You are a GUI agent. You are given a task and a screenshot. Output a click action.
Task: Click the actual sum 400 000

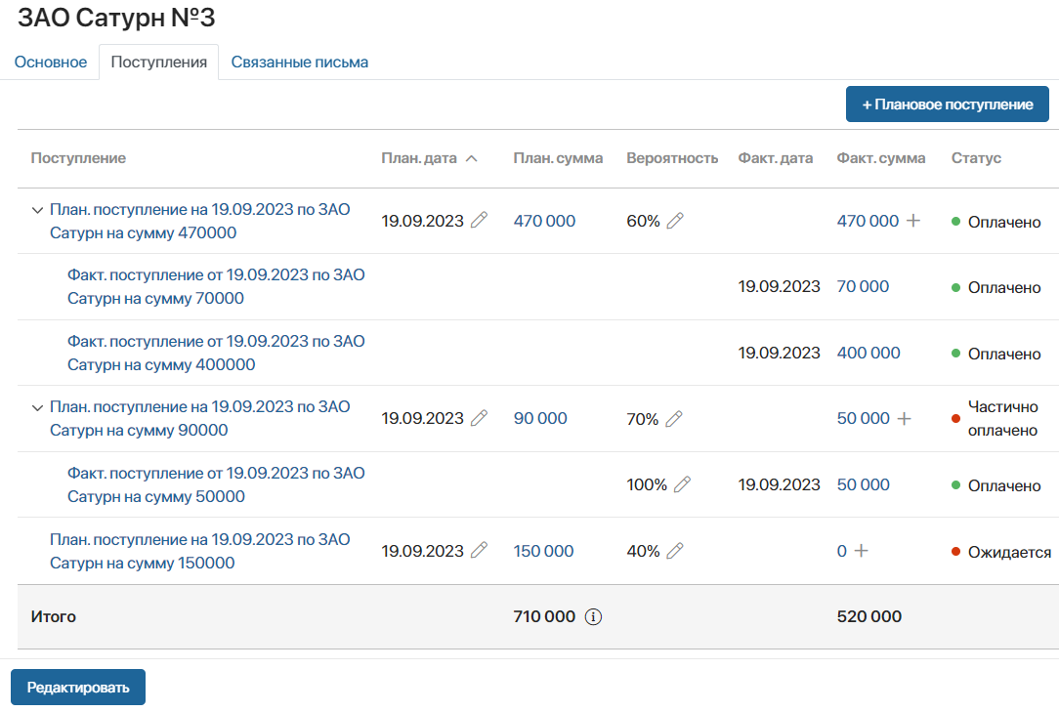point(868,353)
